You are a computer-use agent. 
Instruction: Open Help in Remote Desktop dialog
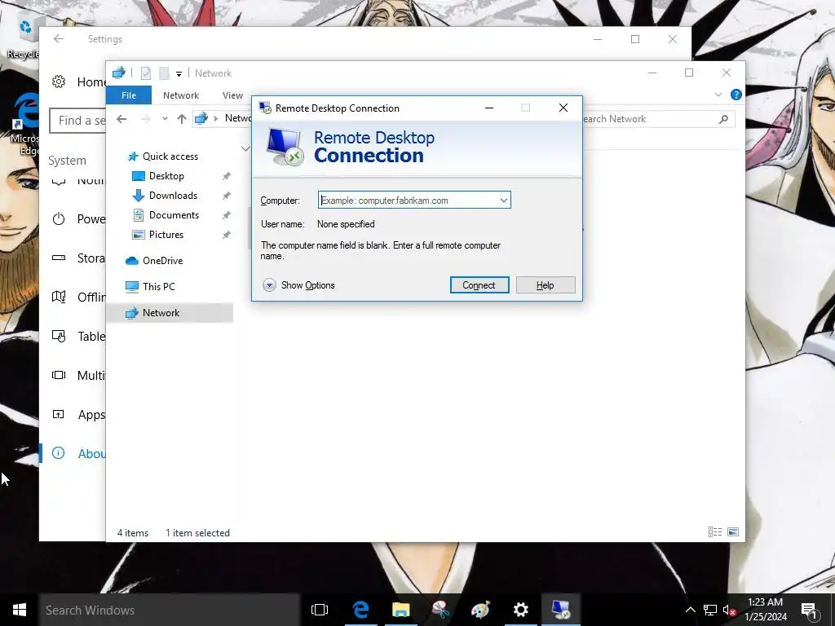[x=546, y=284]
